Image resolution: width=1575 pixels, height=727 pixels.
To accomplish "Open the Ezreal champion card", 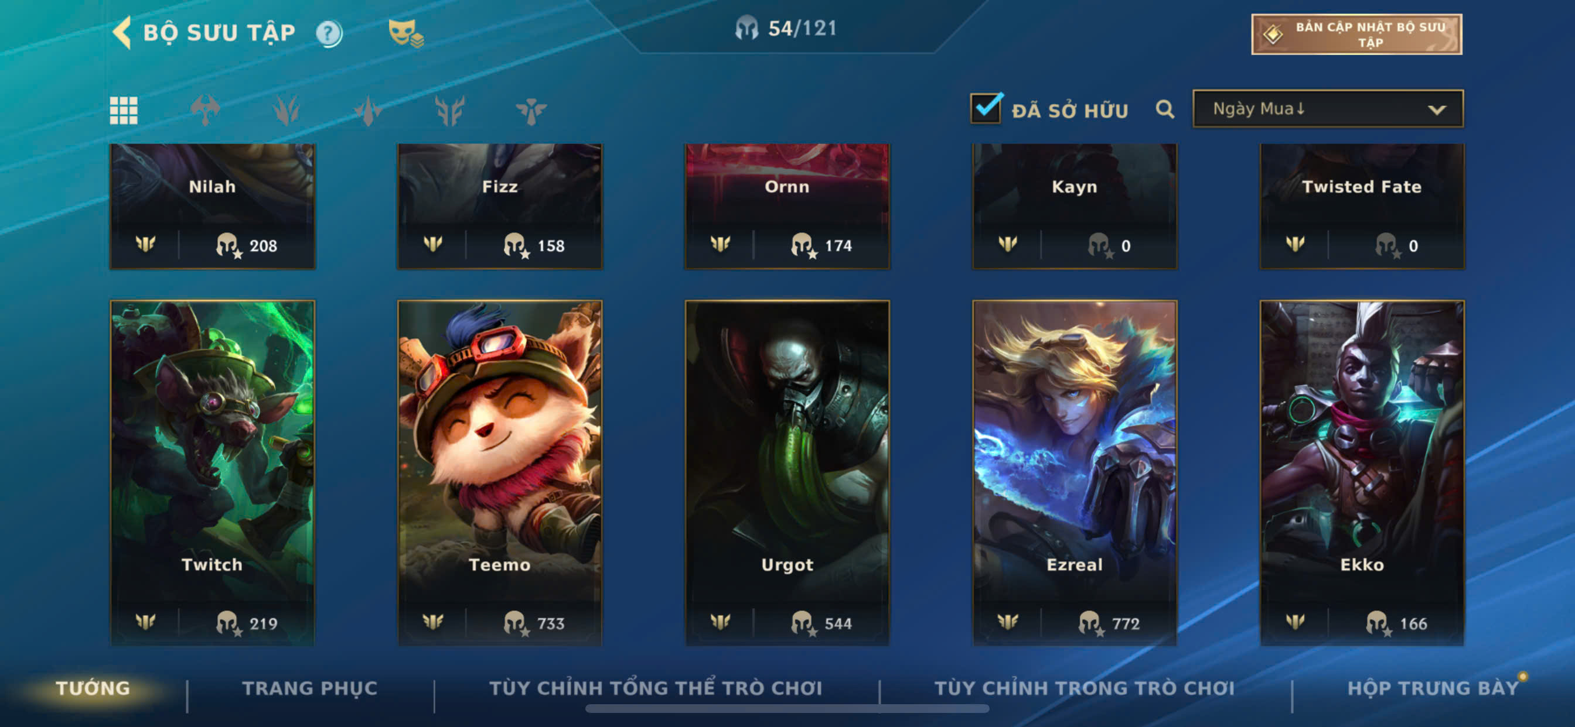I will [x=1074, y=472].
